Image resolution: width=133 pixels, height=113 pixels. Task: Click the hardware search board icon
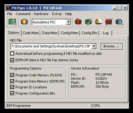coord(12,22)
